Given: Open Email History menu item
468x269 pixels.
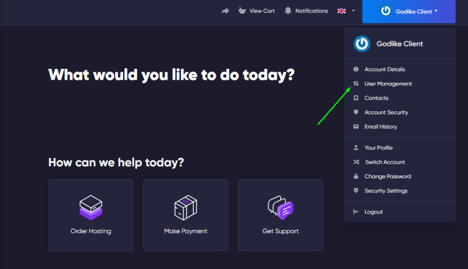Looking at the screenshot, I should click(380, 127).
